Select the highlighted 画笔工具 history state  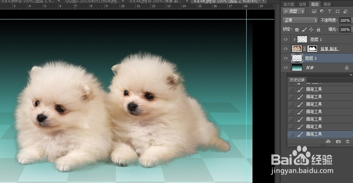pyautogui.click(x=320, y=134)
